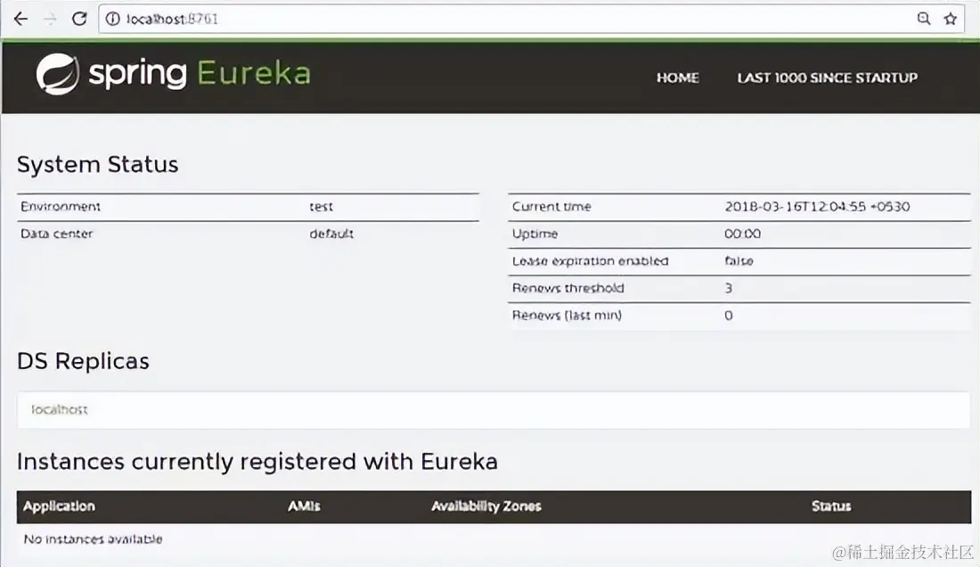Viewport: 980px width, 567px height.
Task: Click Instances currently registered with Eureka heading
Action: coord(257,461)
